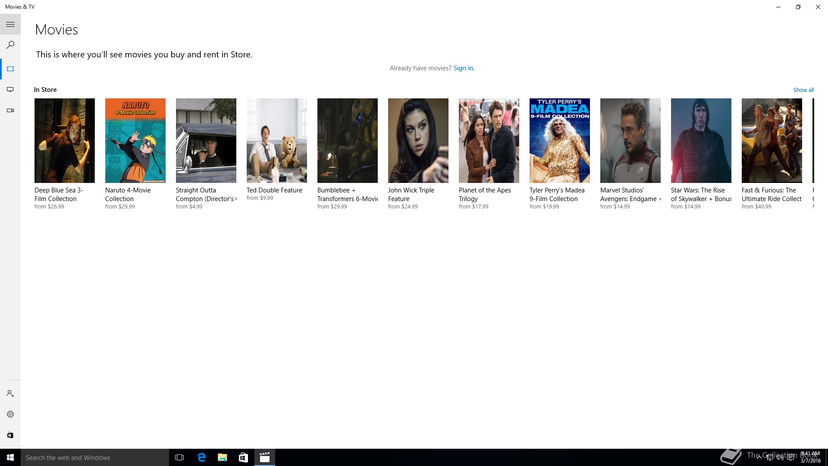Open Fast & Furious Ultimate Ride poster
Viewport: 828px width, 466px height.
[772, 141]
